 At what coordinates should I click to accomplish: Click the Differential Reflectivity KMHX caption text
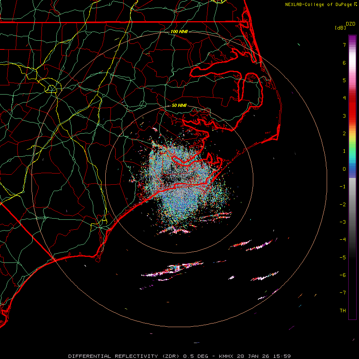(x=179, y=356)
